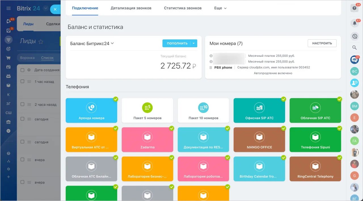This screenshot has width=363, height=201.
Task: Open the group chat icon with 41 badge
Action: click(x=354, y=60)
